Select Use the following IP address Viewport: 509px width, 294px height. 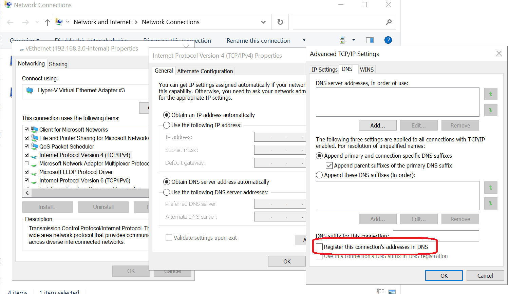tap(167, 125)
